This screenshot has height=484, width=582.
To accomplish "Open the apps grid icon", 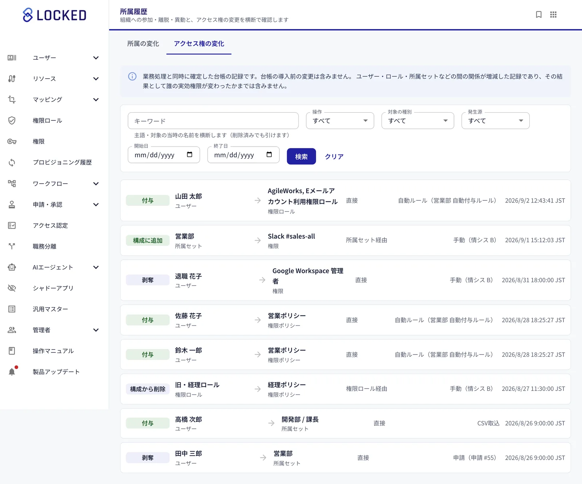I will click(x=553, y=15).
